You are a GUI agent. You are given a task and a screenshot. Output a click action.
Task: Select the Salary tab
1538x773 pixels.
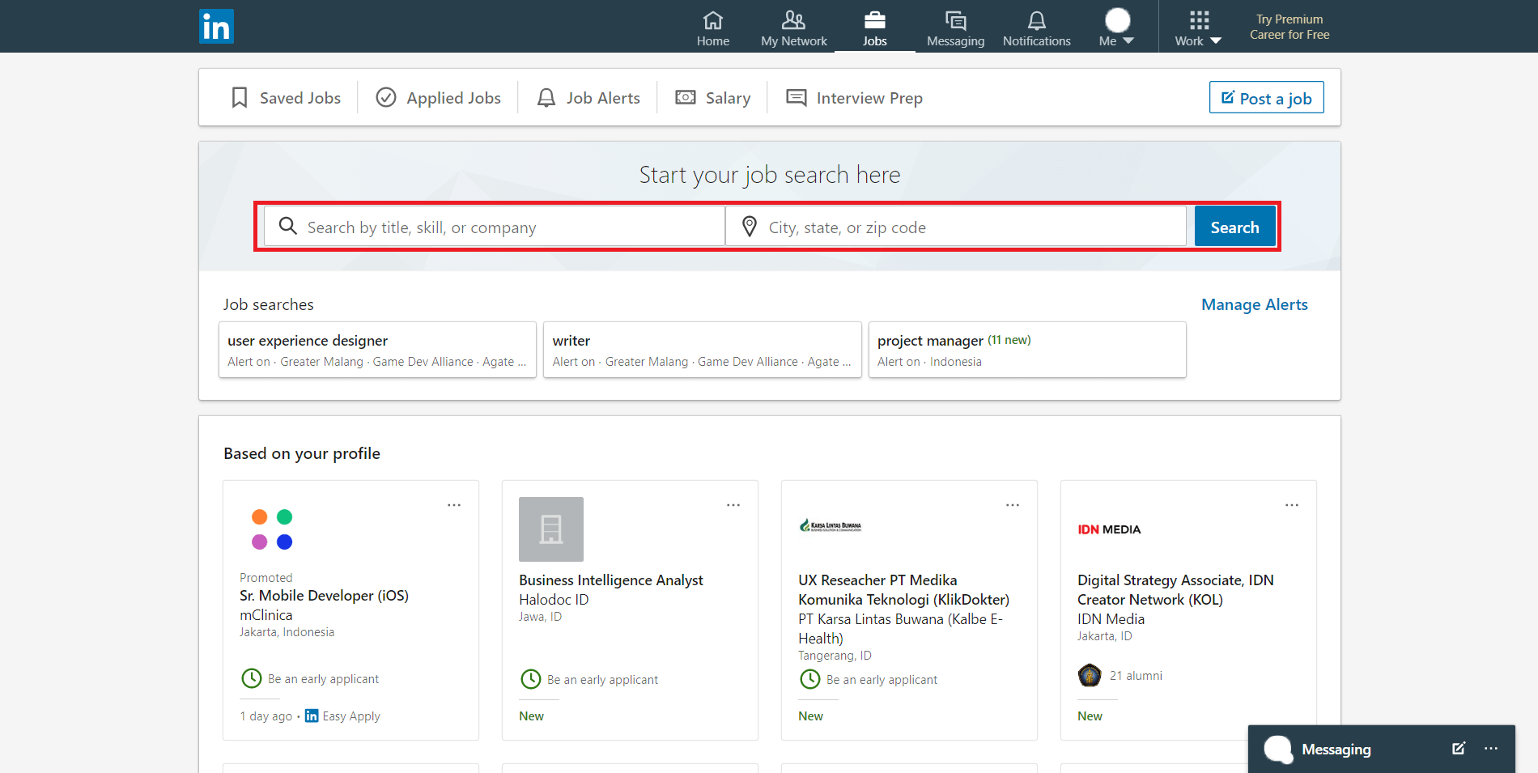coord(713,98)
